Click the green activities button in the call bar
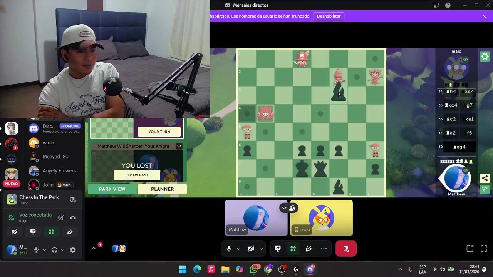 293,249
